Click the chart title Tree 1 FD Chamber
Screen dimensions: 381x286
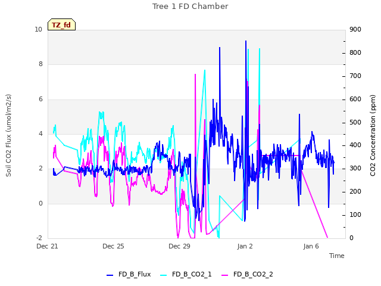[190, 7]
